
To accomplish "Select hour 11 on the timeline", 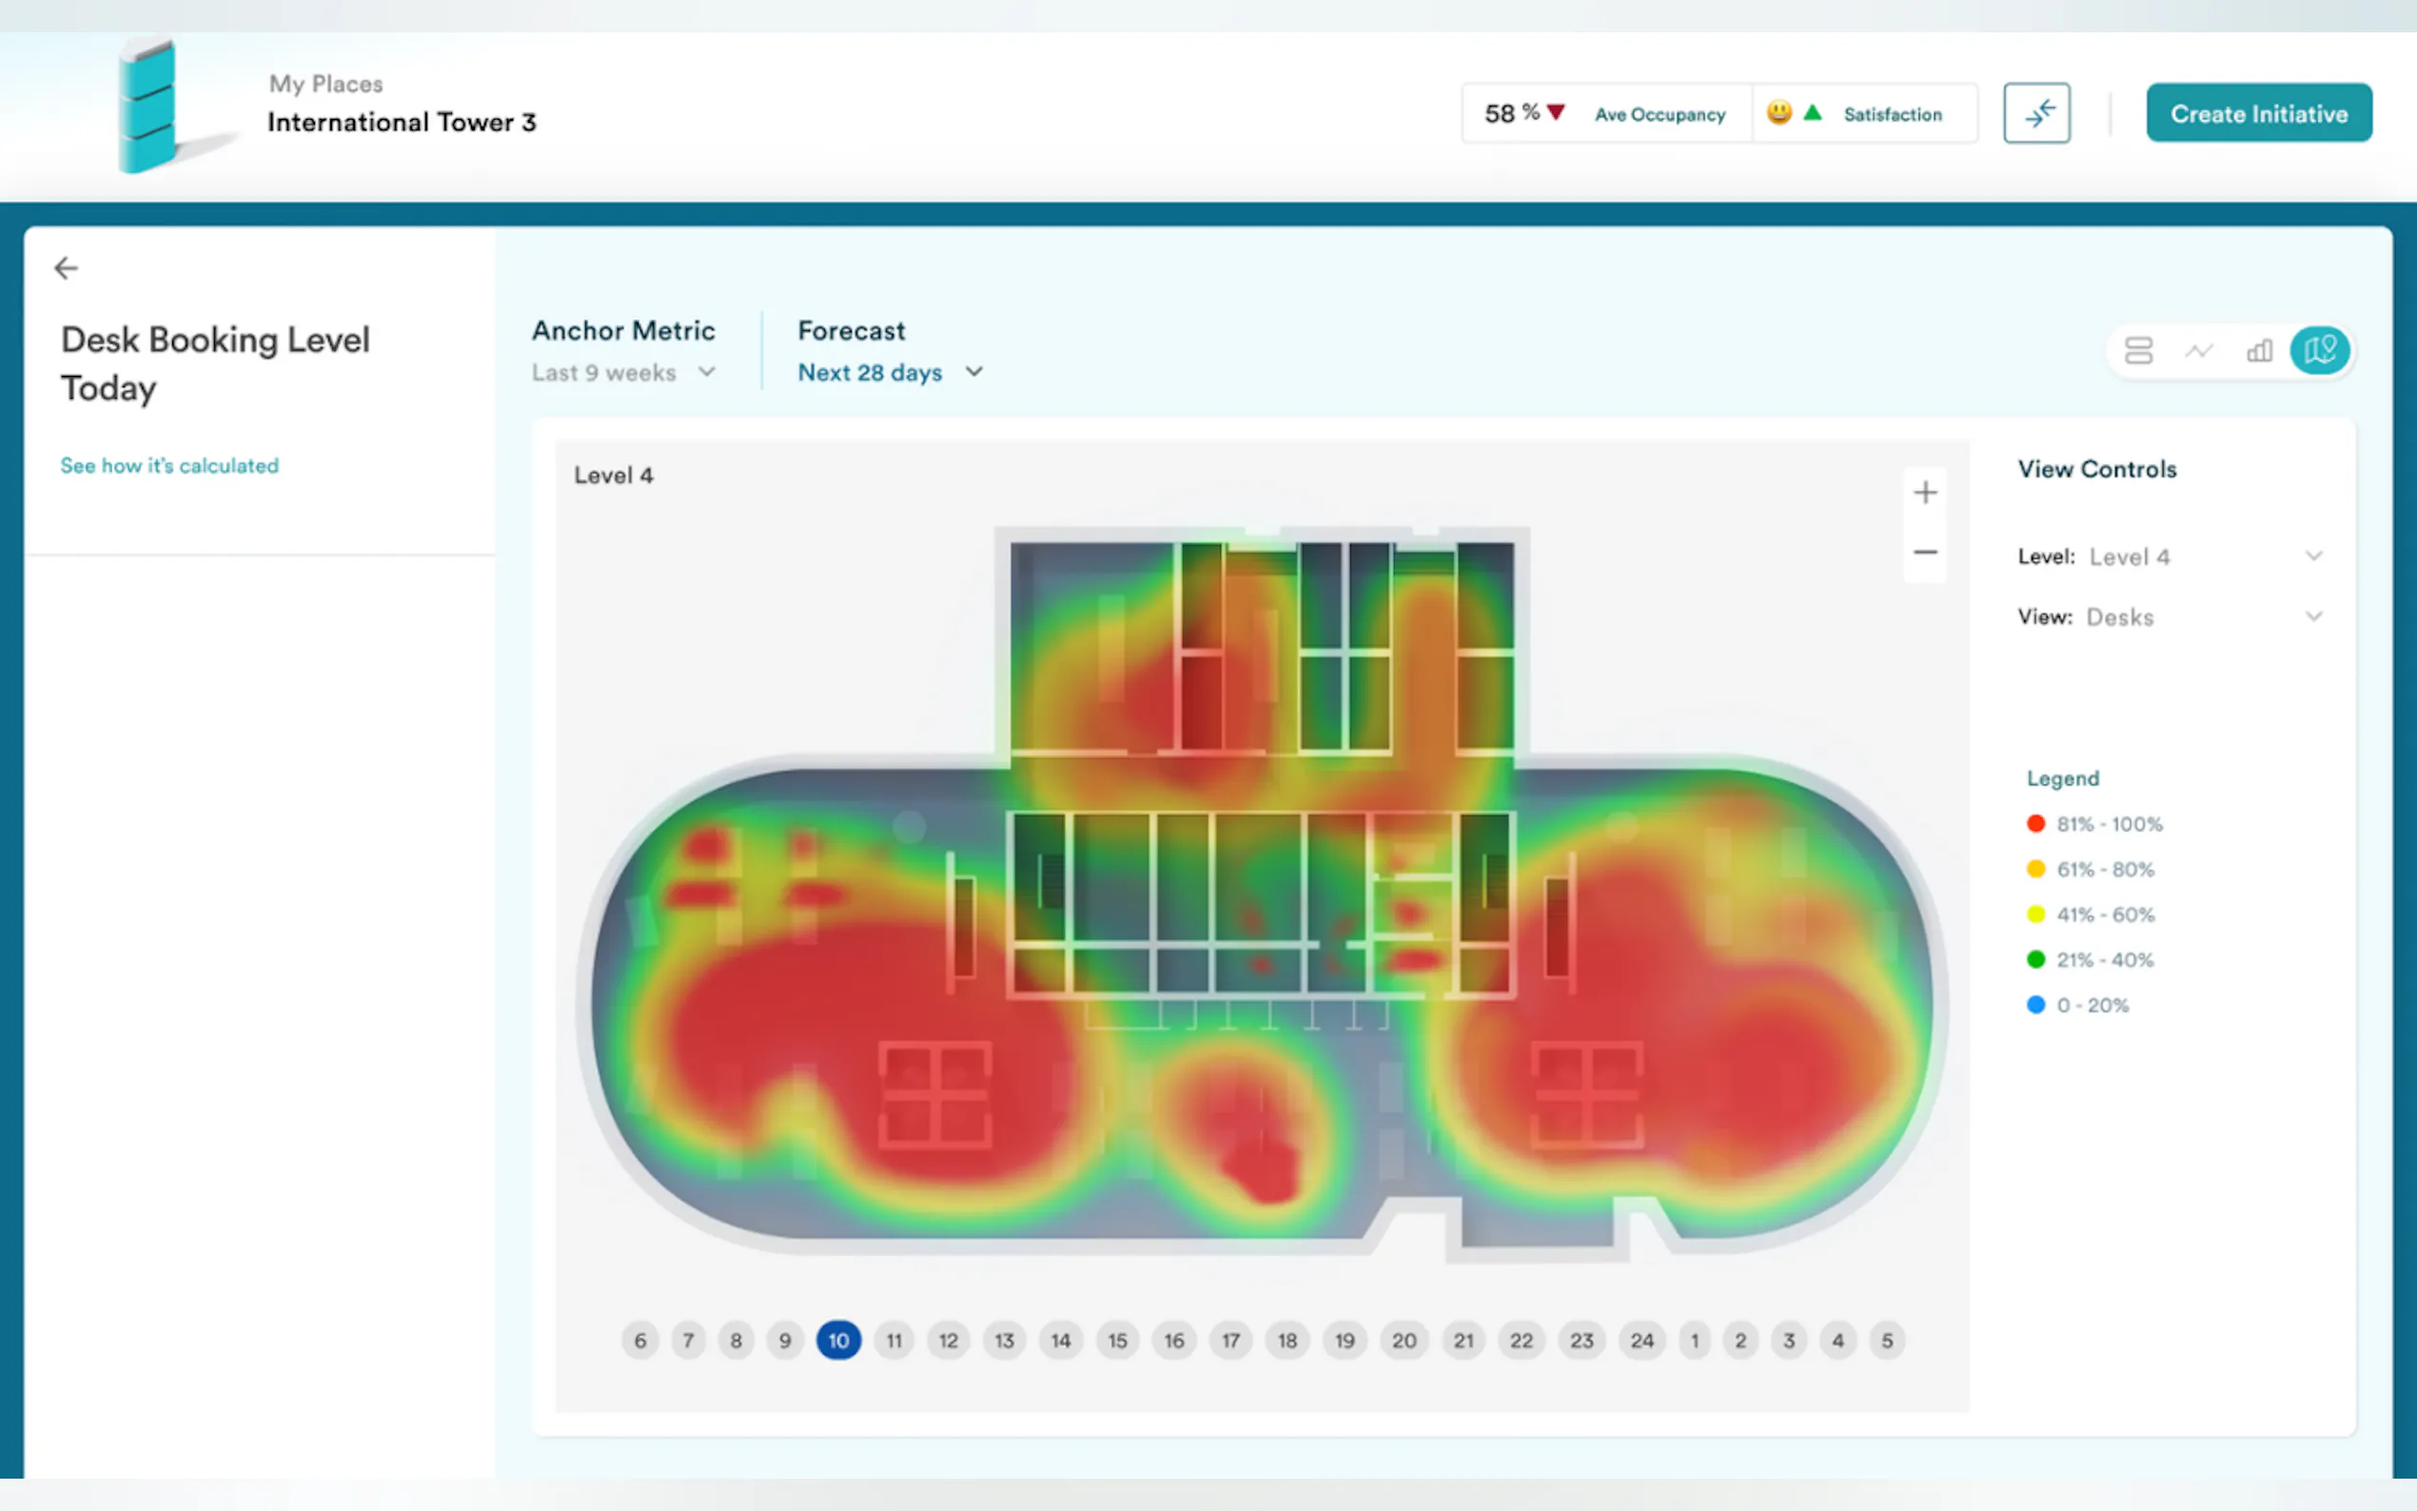I will coord(894,1340).
